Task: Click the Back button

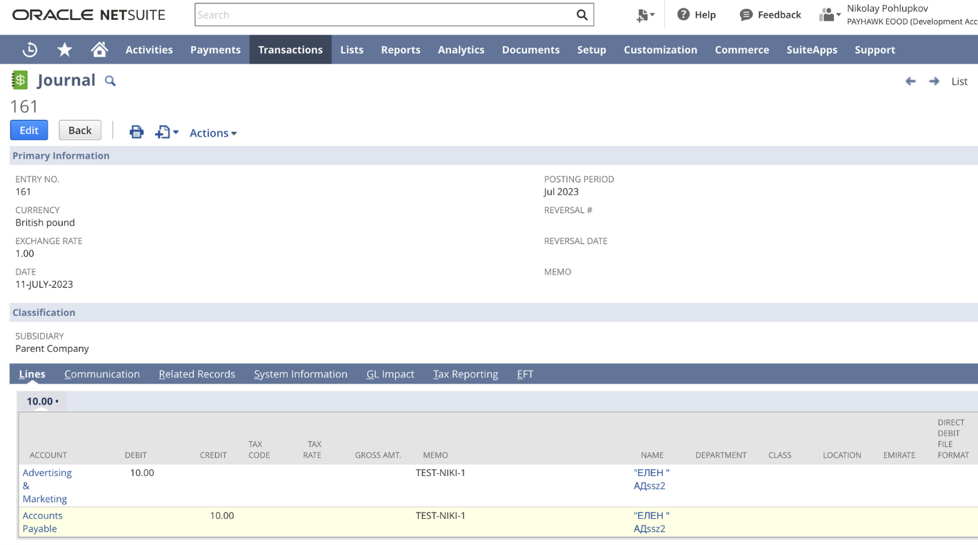Action: 80,130
